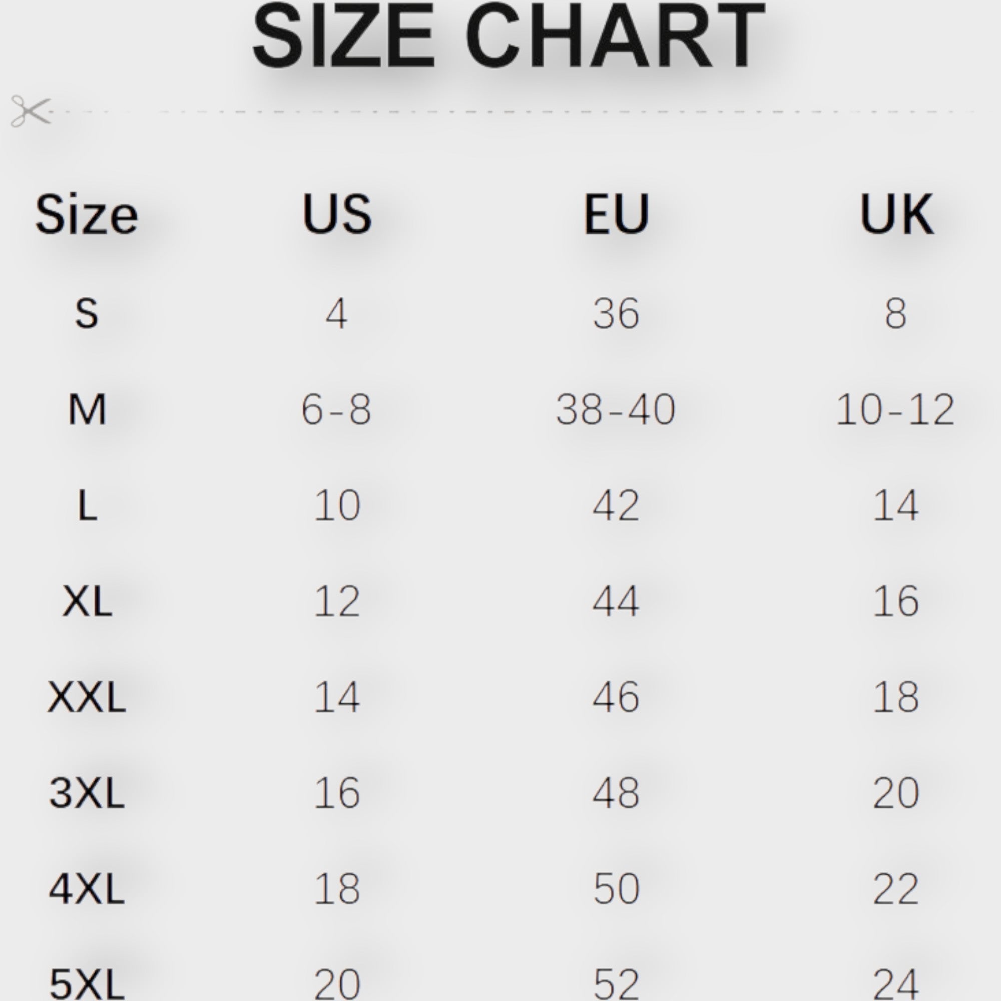Select EU value 42 in L row

tap(616, 506)
